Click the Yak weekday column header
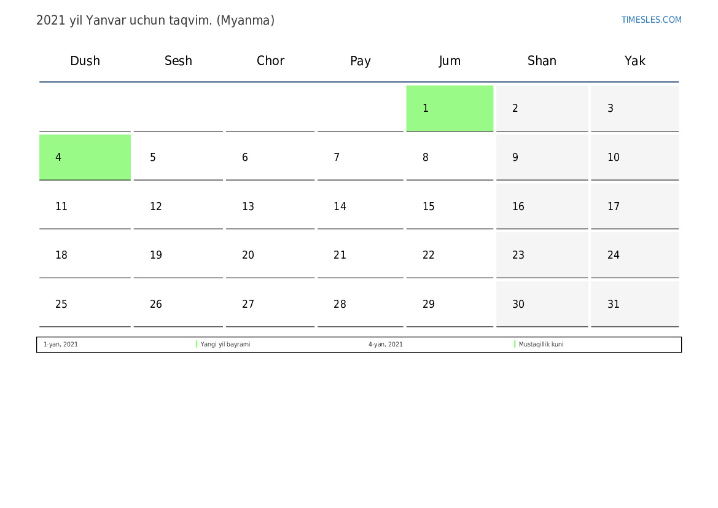718x508 pixels. (635, 61)
